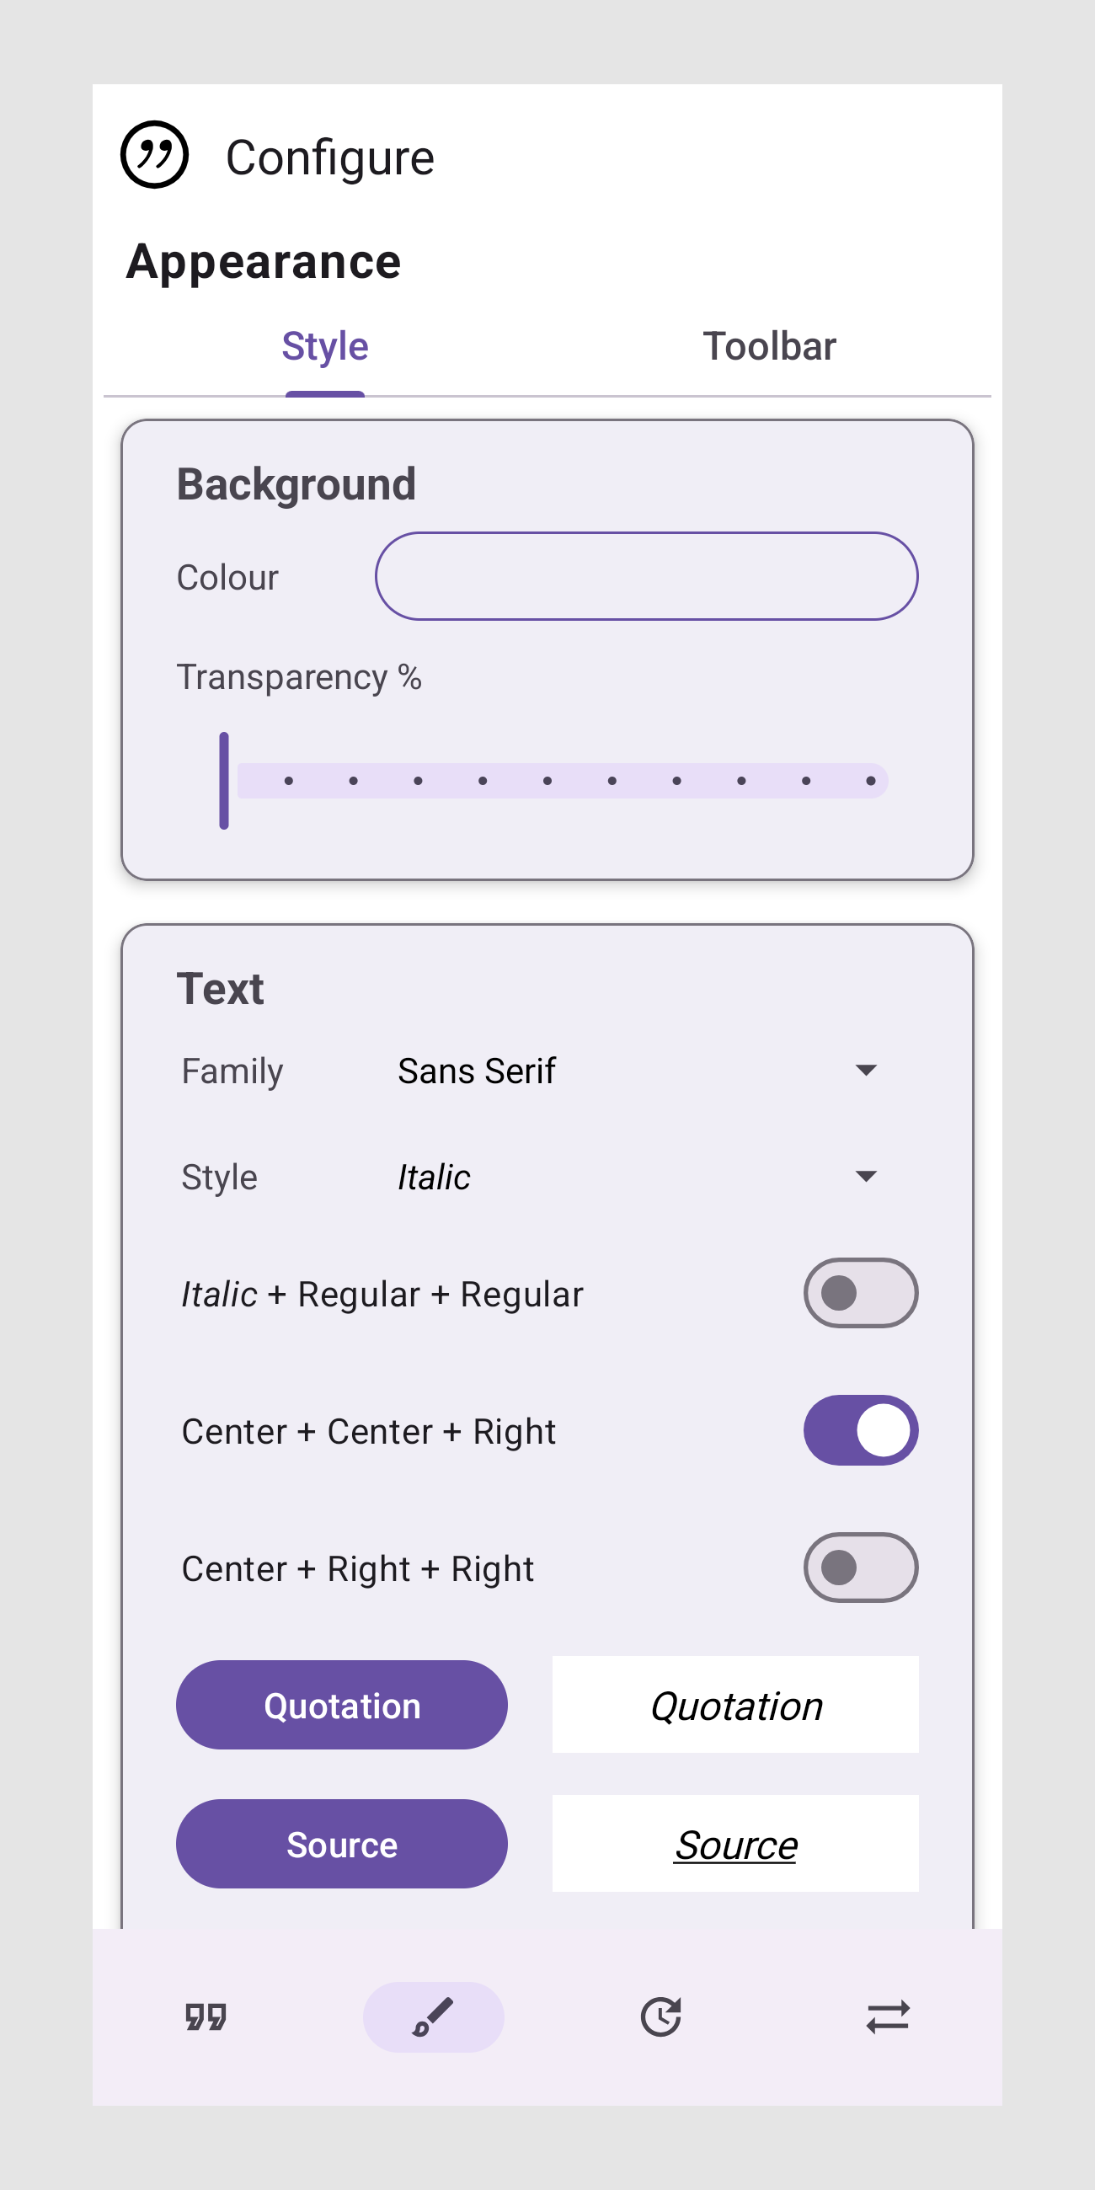Turn on Center + Right + Right switch
Screen dimensions: 1095x2190
pos(860,1568)
